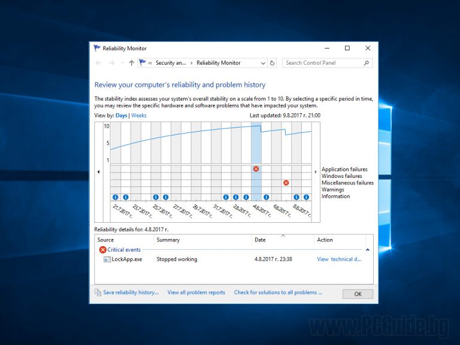Select the information icon for 1.8.2017
The height and width of the screenshot is (345, 460).
pos(226,197)
